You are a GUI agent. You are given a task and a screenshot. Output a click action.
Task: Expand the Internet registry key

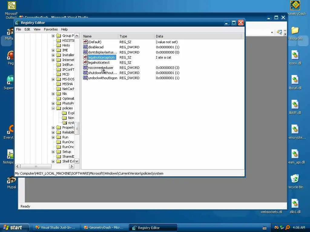point(53,60)
